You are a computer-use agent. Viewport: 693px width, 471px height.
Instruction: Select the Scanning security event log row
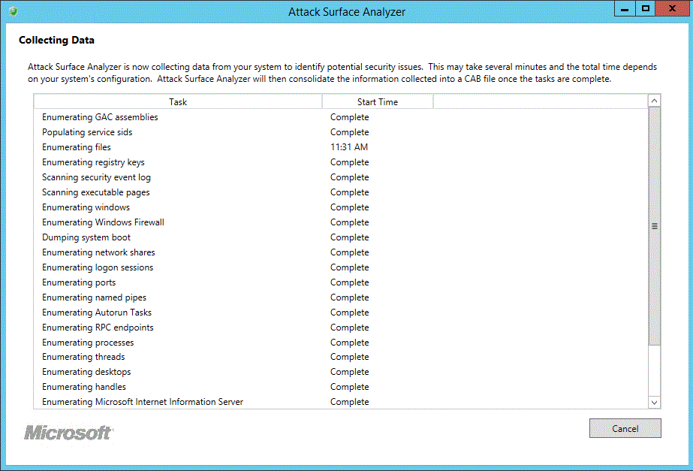(x=96, y=177)
